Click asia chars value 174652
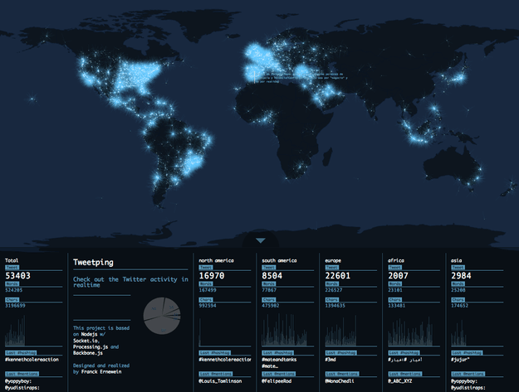The image size is (519, 392). 460,306
